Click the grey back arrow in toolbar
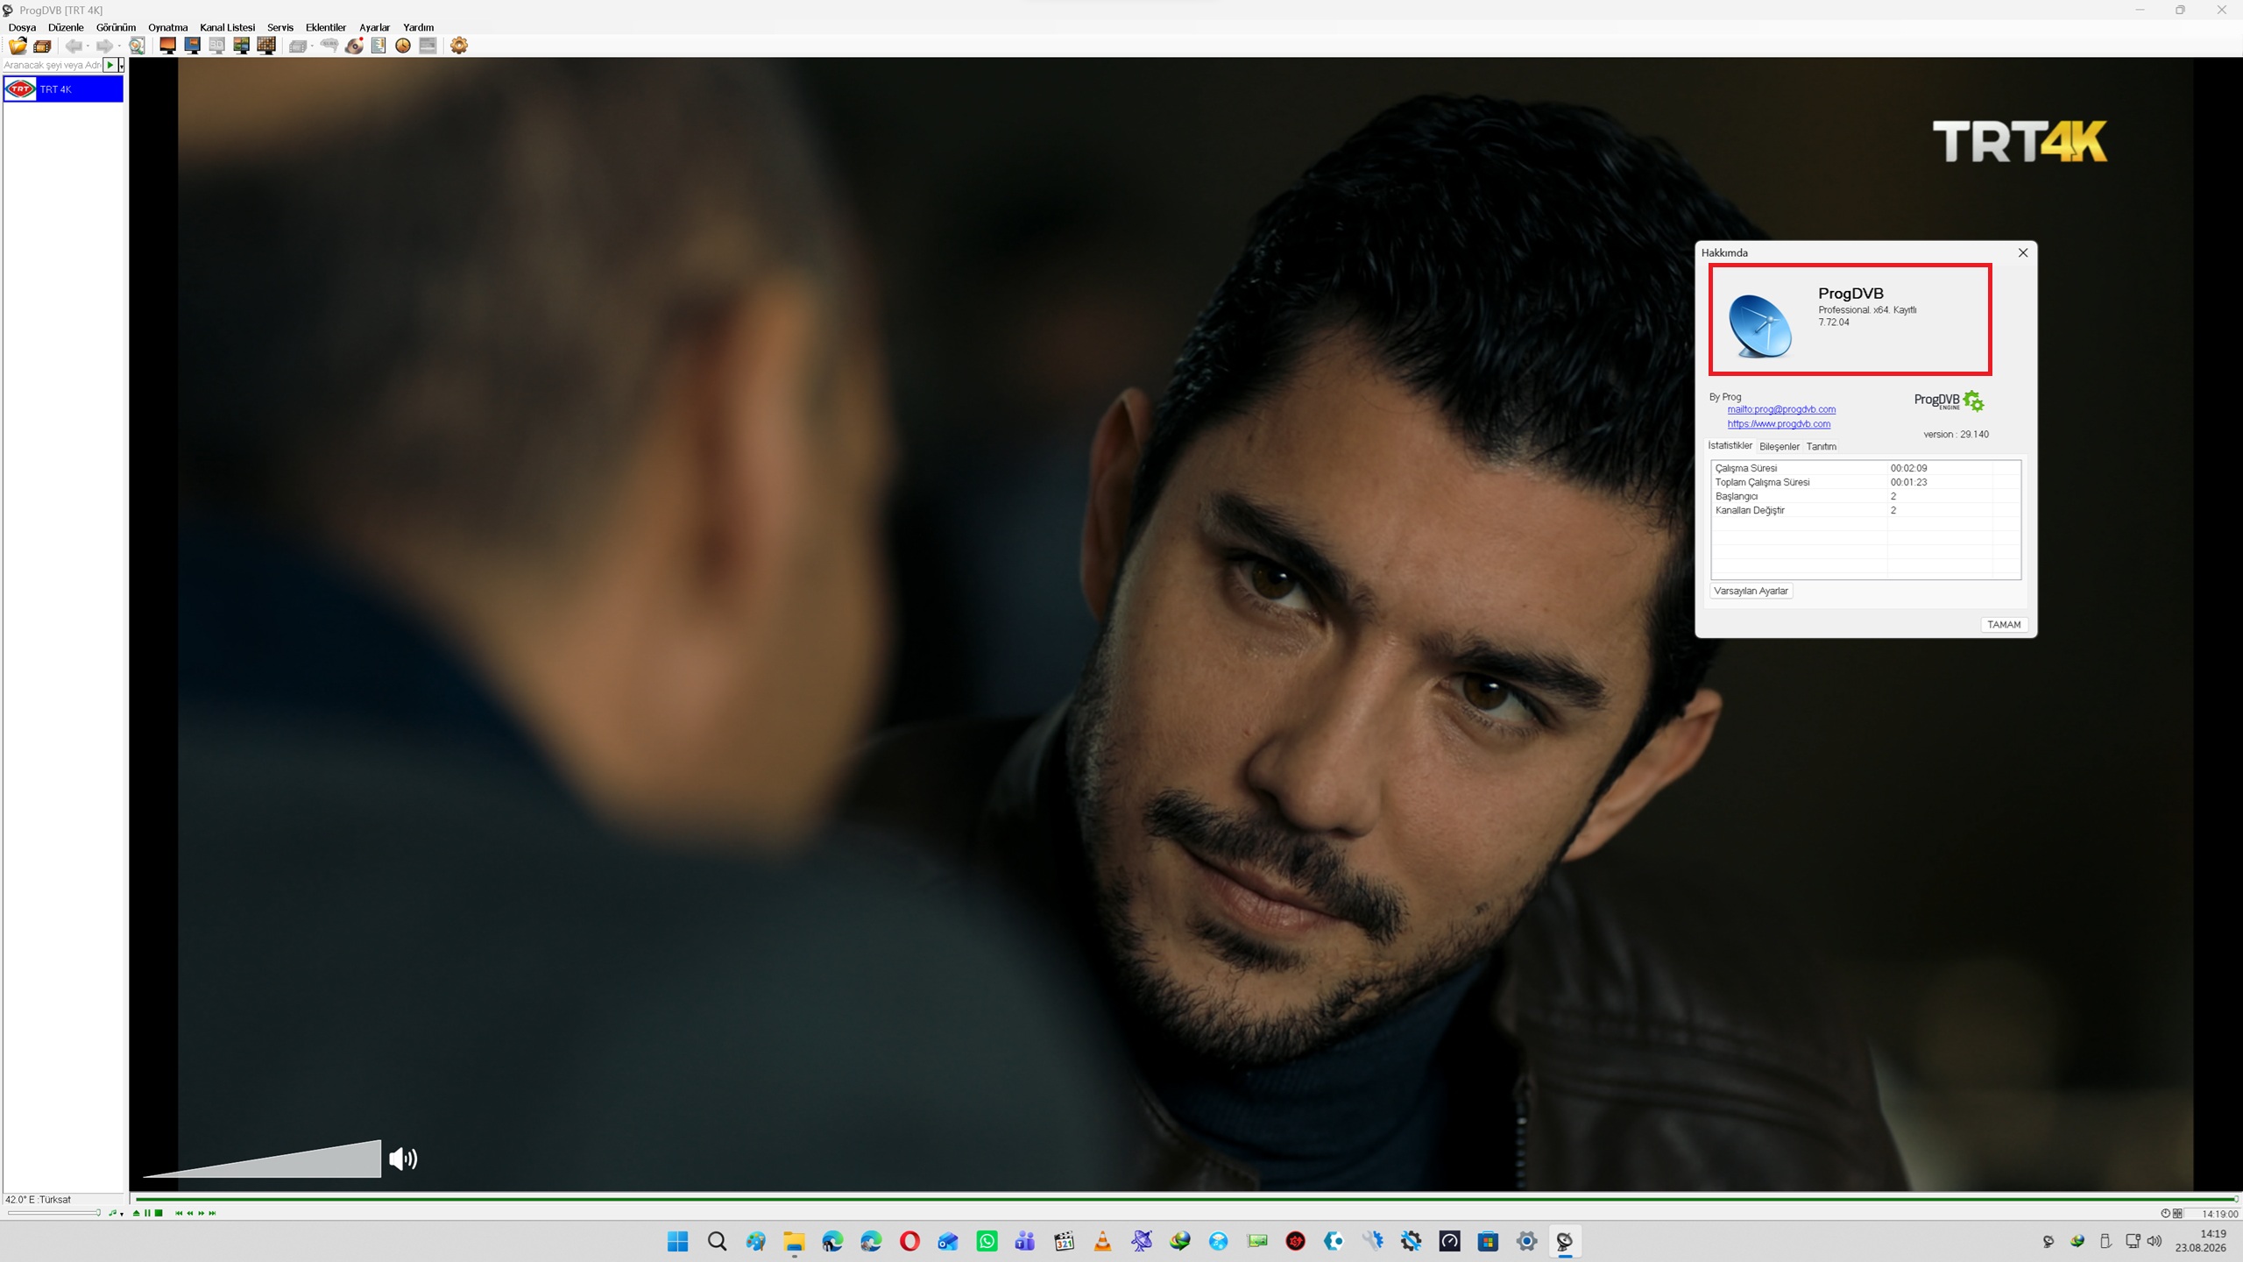 (x=74, y=46)
